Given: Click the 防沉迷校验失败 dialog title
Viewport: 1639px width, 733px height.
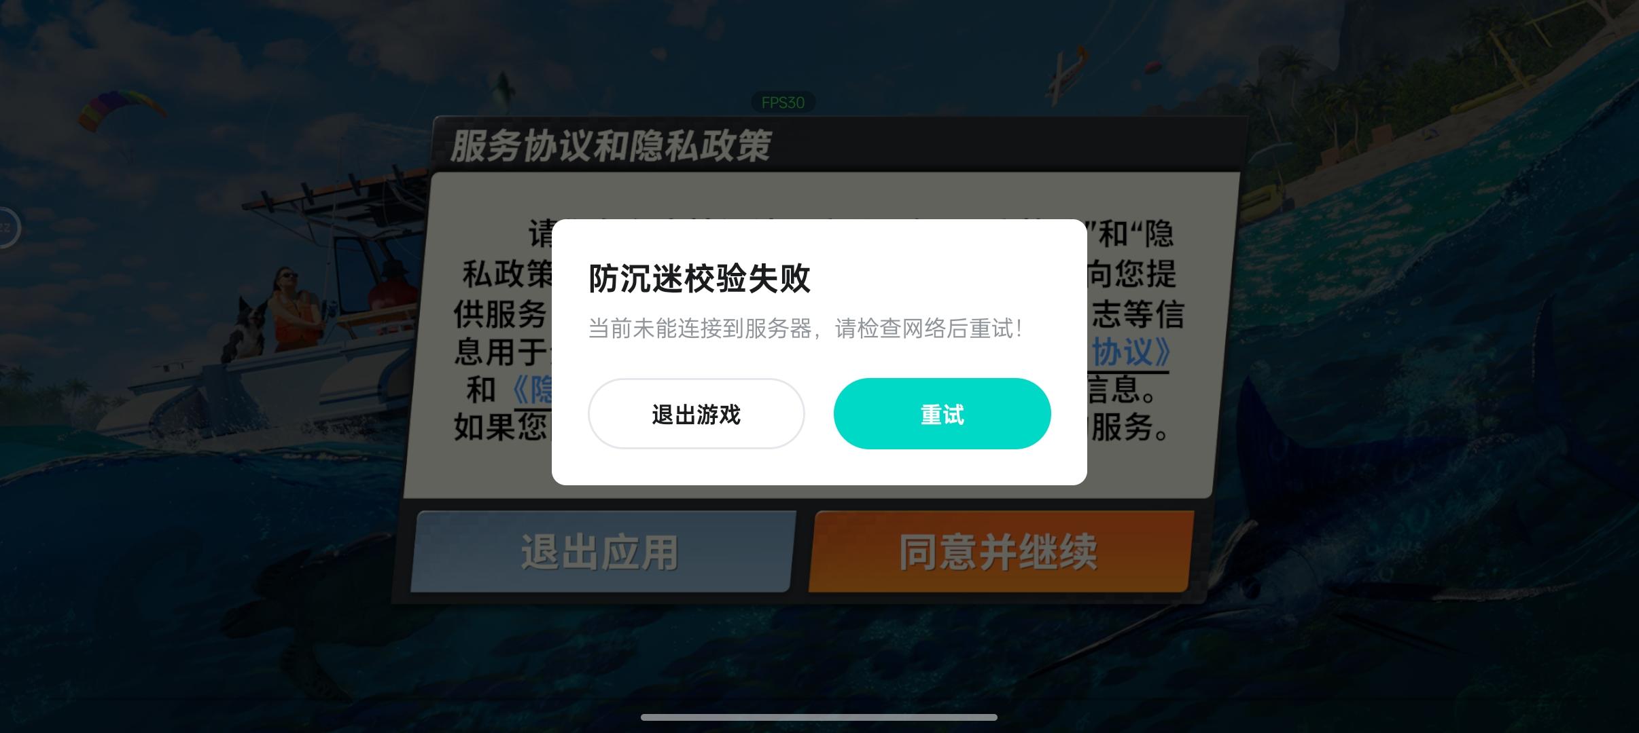Looking at the screenshot, I should (x=699, y=278).
